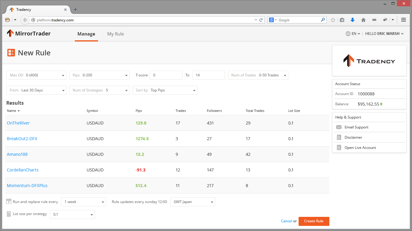The height and width of the screenshot is (231, 412).
Task: Click the coffee cup icon in toolbar
Action: [8, 20]
